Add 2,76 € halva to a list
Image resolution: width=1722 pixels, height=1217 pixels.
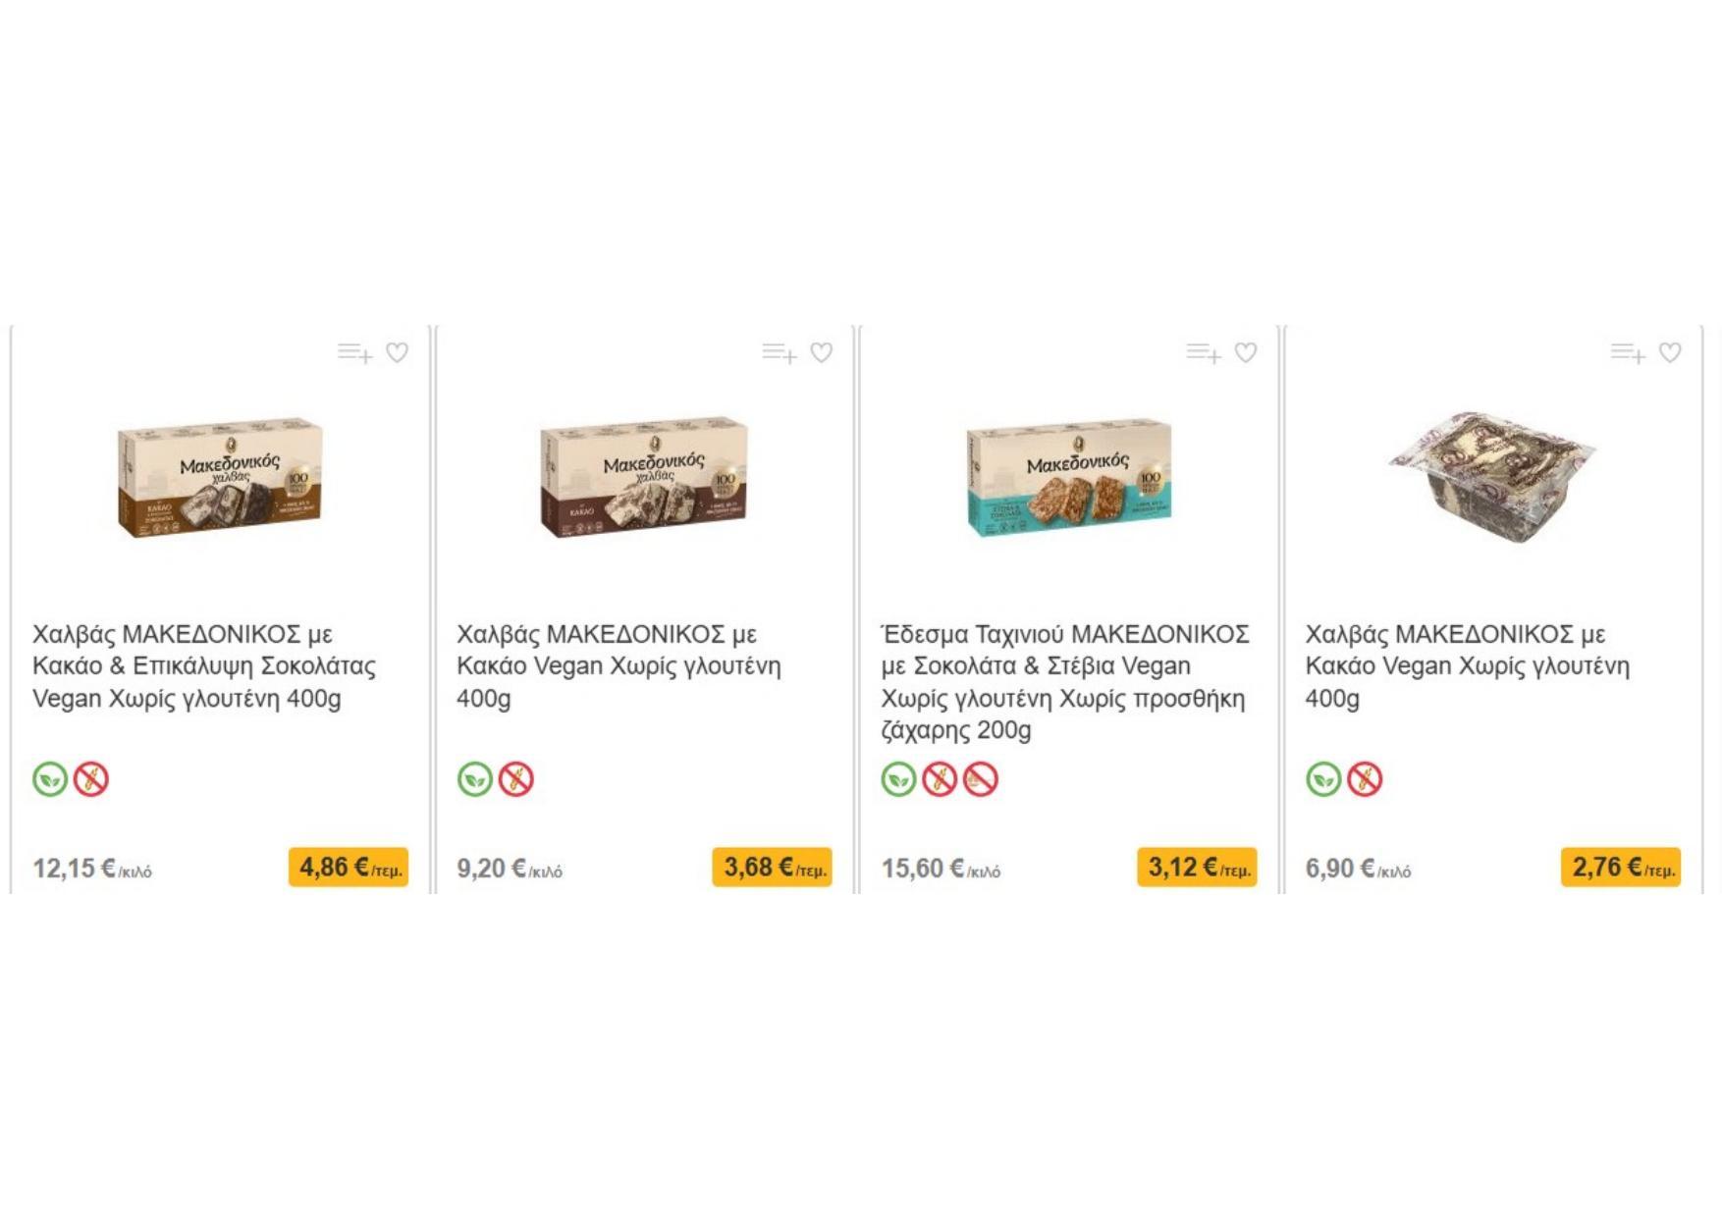(1628, 352)
